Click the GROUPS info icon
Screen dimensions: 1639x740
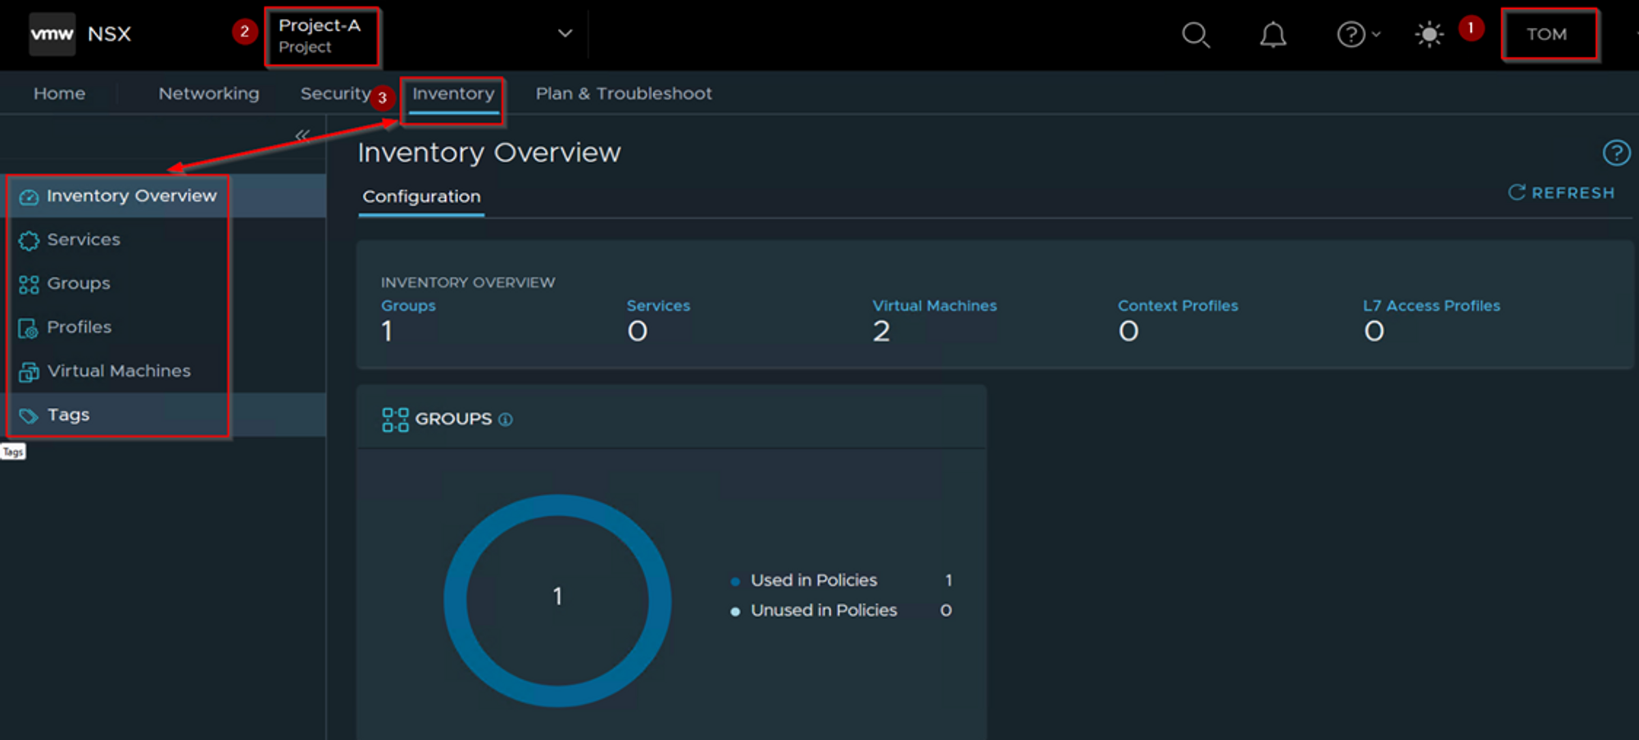coord(506,420)
